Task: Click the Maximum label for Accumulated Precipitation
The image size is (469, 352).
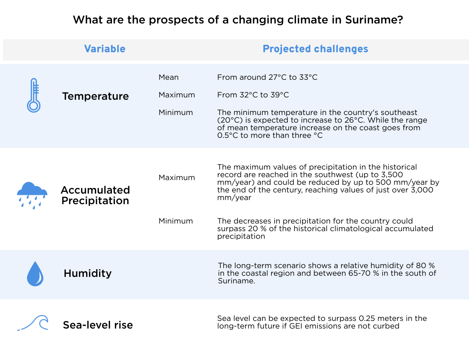Action: tap(177, 178)
